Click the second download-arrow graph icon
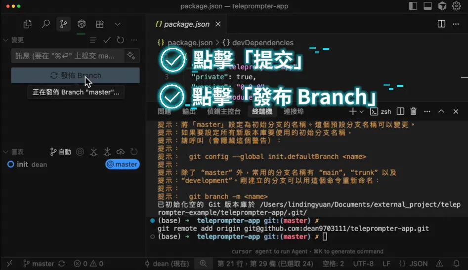This screenshot has height=270, width=468. pyautogui.click(x=107, y=152)
